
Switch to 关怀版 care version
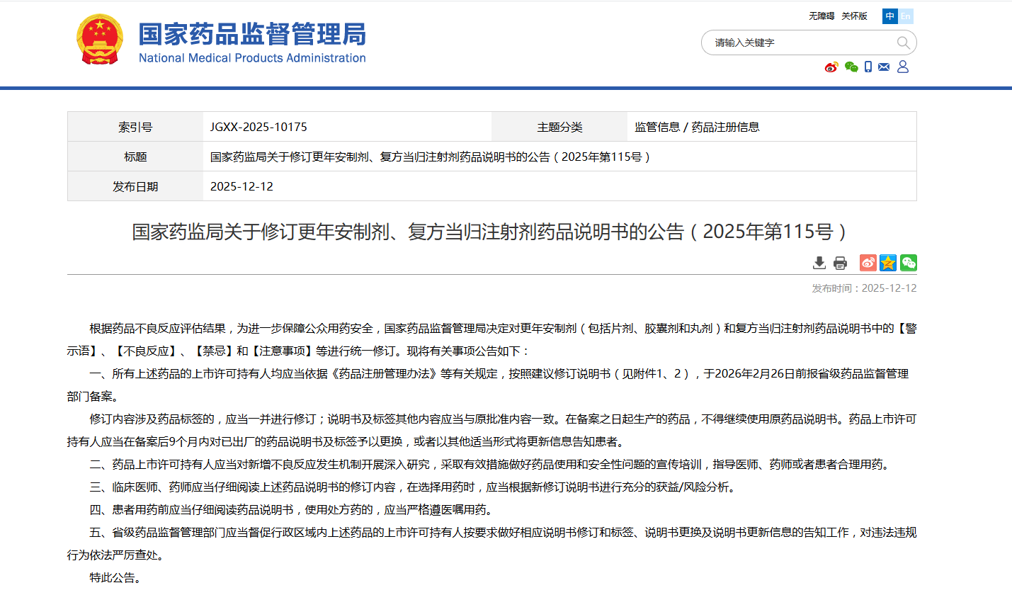tap(854, 16)
